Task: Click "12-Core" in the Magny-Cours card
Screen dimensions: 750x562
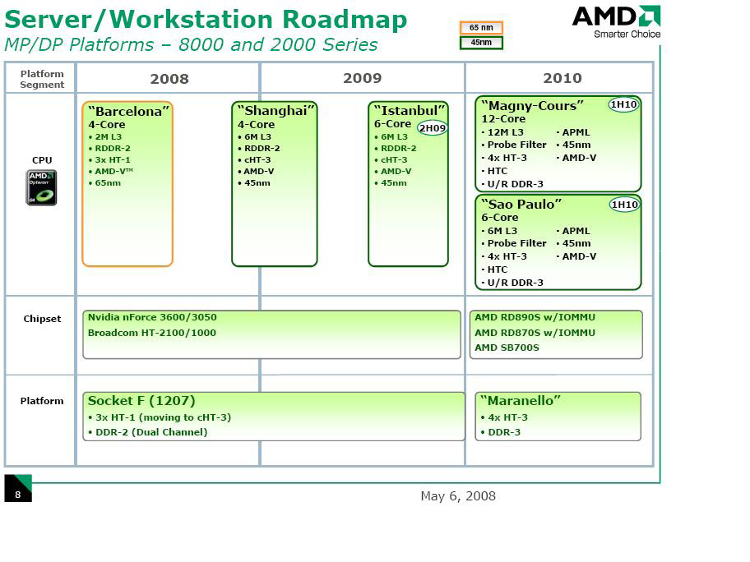Action: pos(503,118)
